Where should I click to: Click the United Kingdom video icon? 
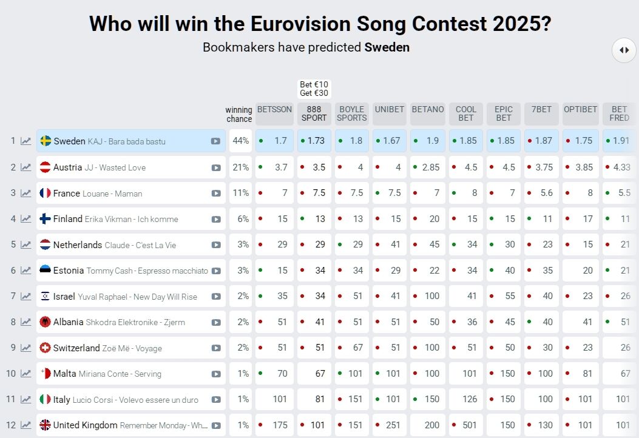click(x=216, y=426)
